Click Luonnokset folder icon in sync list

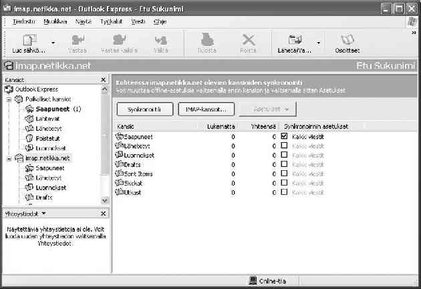coord(119,155)
